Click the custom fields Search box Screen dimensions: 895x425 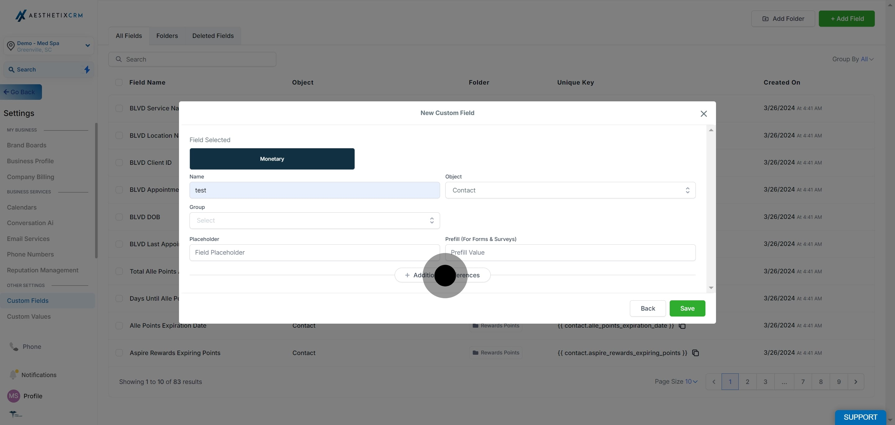[x=192, y=59]
